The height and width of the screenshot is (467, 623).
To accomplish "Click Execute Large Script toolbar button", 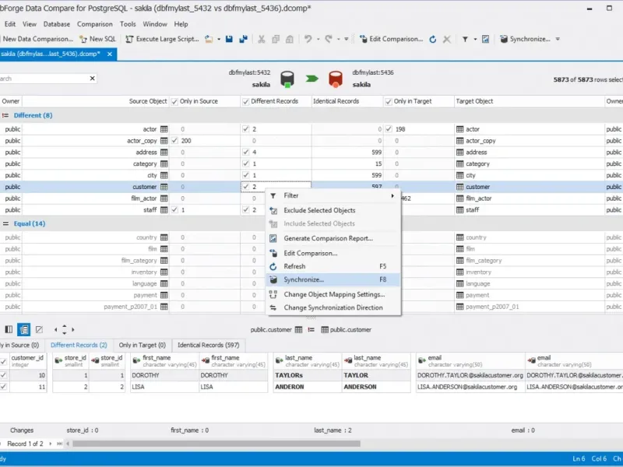I will (x=162, y=39).
